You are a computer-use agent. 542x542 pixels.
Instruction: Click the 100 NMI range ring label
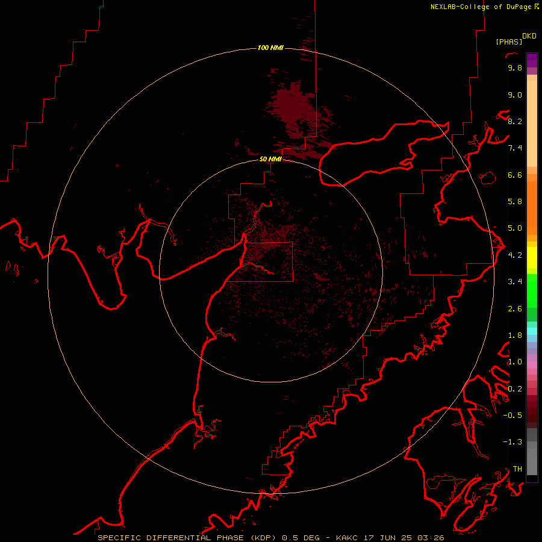[x=270, y=48]
